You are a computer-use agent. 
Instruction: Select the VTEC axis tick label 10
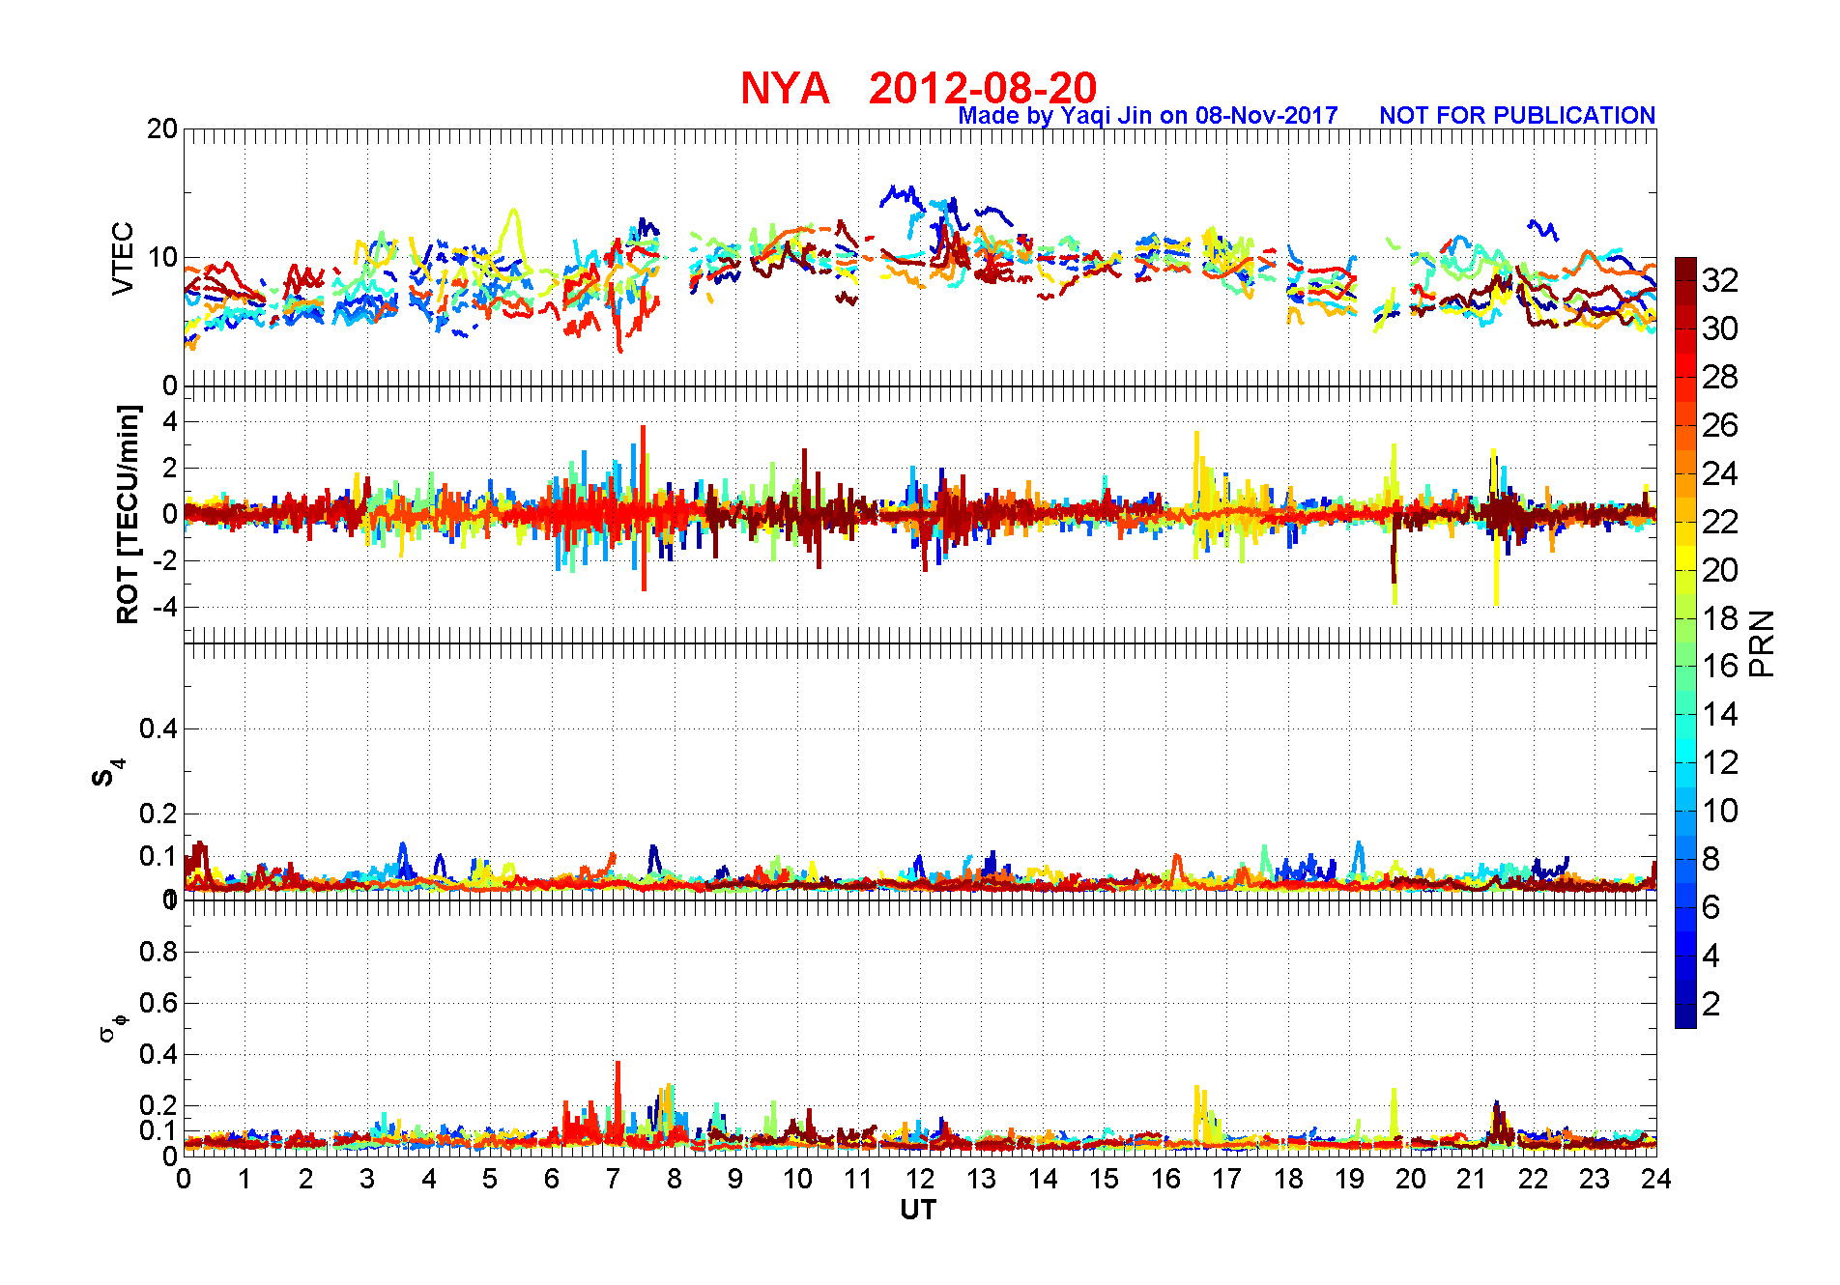pyautogui.click(x=162, y=258)
